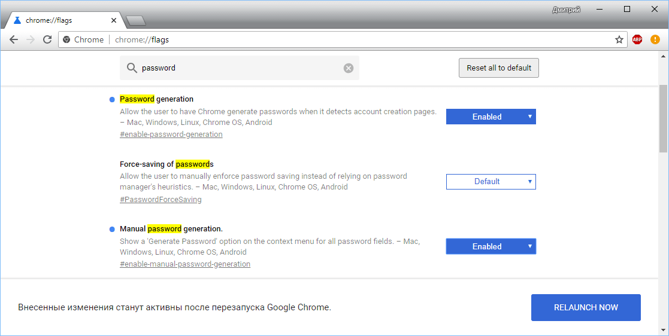The width and height of the screenshot is (669, 336).
Task: Open the #PasswordForceSaving anchor link
Action: click(x=161, y=200)
